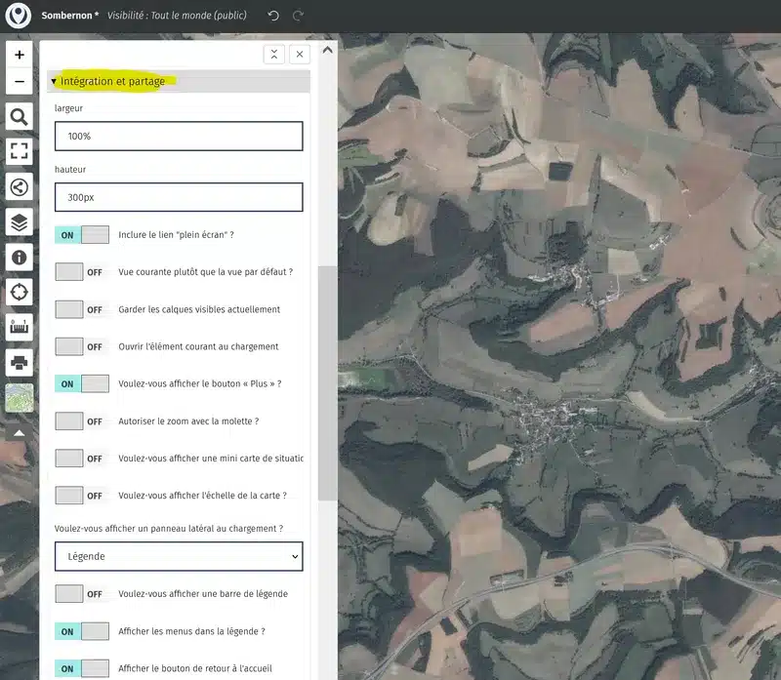Image resolution: width=781 pixels, height=680 pixels.
Task: Toggle fullscreen map view
Action: click(x=19, y=151)
